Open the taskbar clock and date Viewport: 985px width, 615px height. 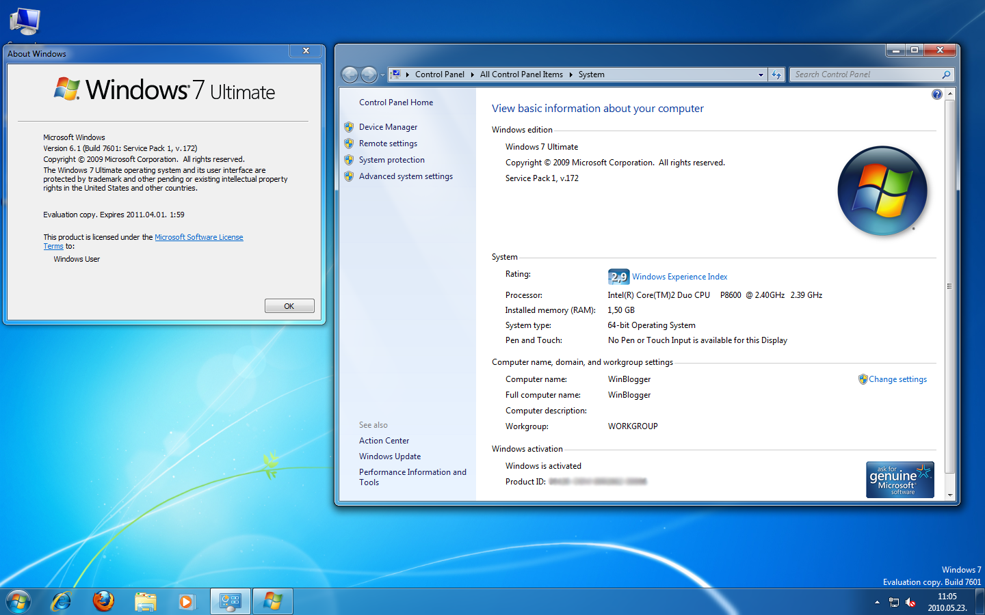click(947, 602)
